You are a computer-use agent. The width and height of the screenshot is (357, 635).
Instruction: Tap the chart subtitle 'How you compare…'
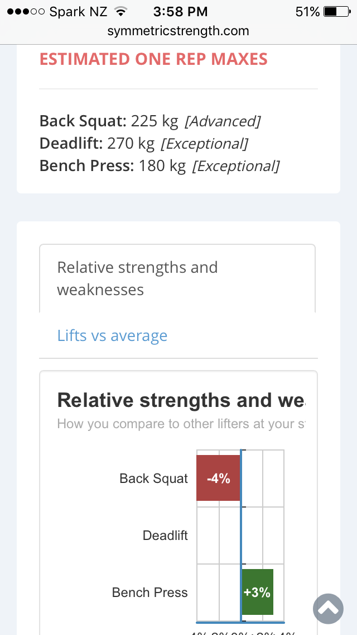(181, 424)
